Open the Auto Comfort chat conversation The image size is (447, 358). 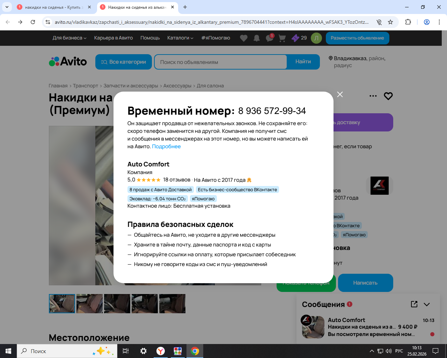[x=368, y=327]
